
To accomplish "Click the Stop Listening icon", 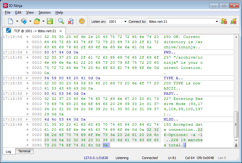I will point(224,21).
